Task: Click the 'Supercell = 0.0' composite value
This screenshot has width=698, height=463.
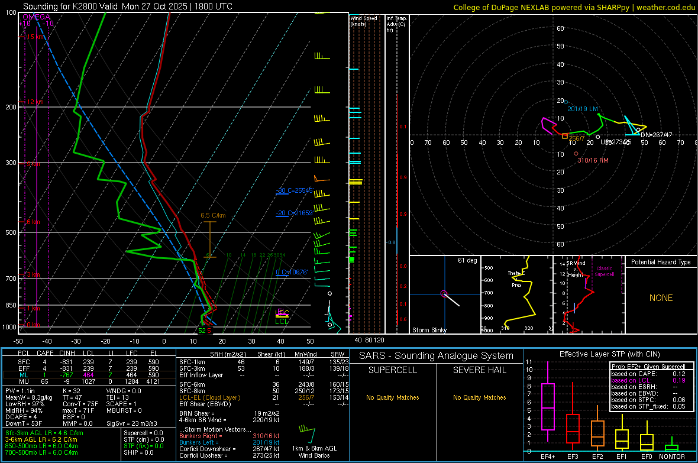Action: point(143,433)
